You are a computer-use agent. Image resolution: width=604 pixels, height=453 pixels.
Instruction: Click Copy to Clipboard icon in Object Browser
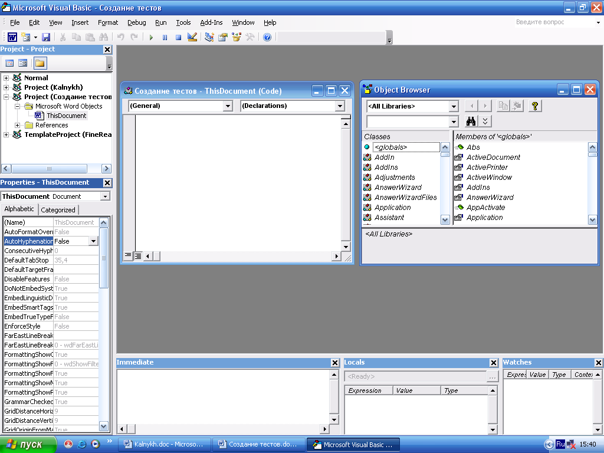(503, 106)
